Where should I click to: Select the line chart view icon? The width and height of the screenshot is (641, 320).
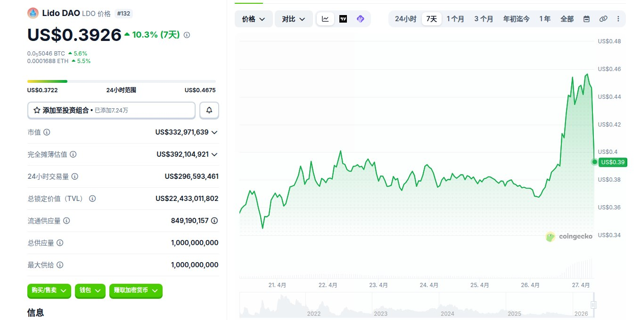(x=325, y=19)
